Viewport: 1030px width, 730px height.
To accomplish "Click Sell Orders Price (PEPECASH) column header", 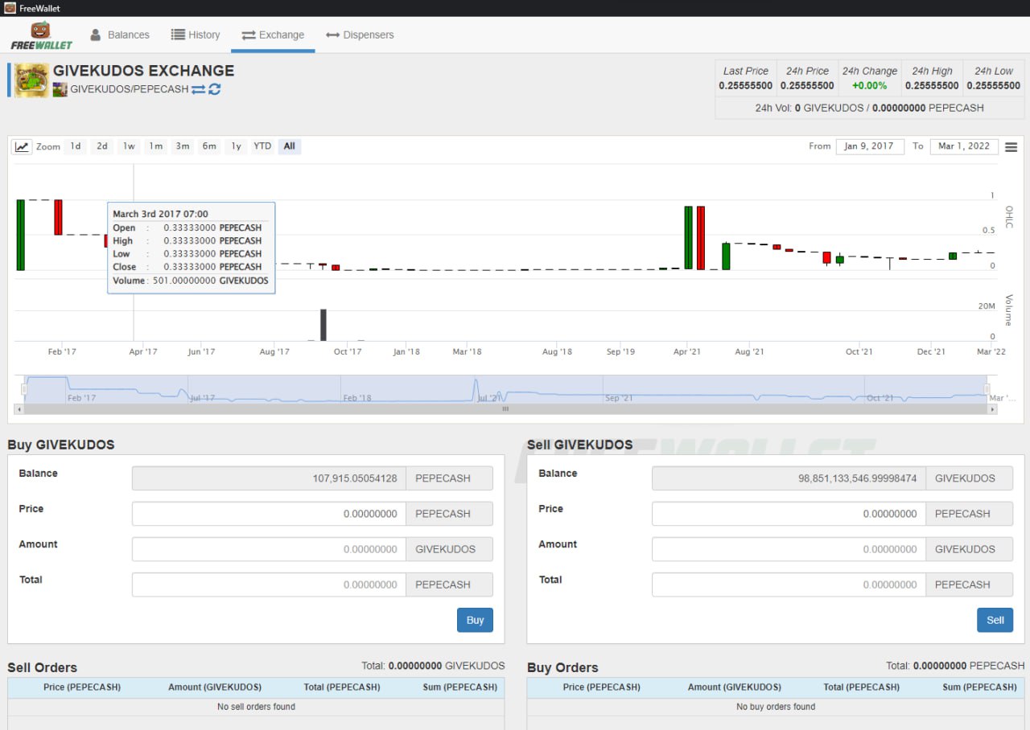I will 82,687.
